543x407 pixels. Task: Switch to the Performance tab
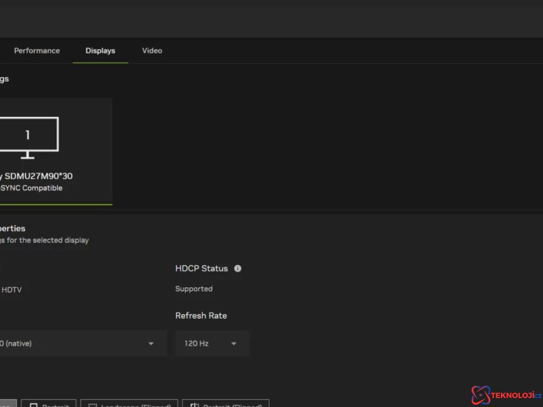point(37,50)
